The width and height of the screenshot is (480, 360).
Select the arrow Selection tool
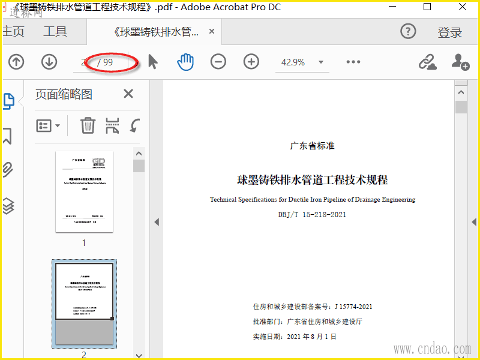tap(153, 62)
